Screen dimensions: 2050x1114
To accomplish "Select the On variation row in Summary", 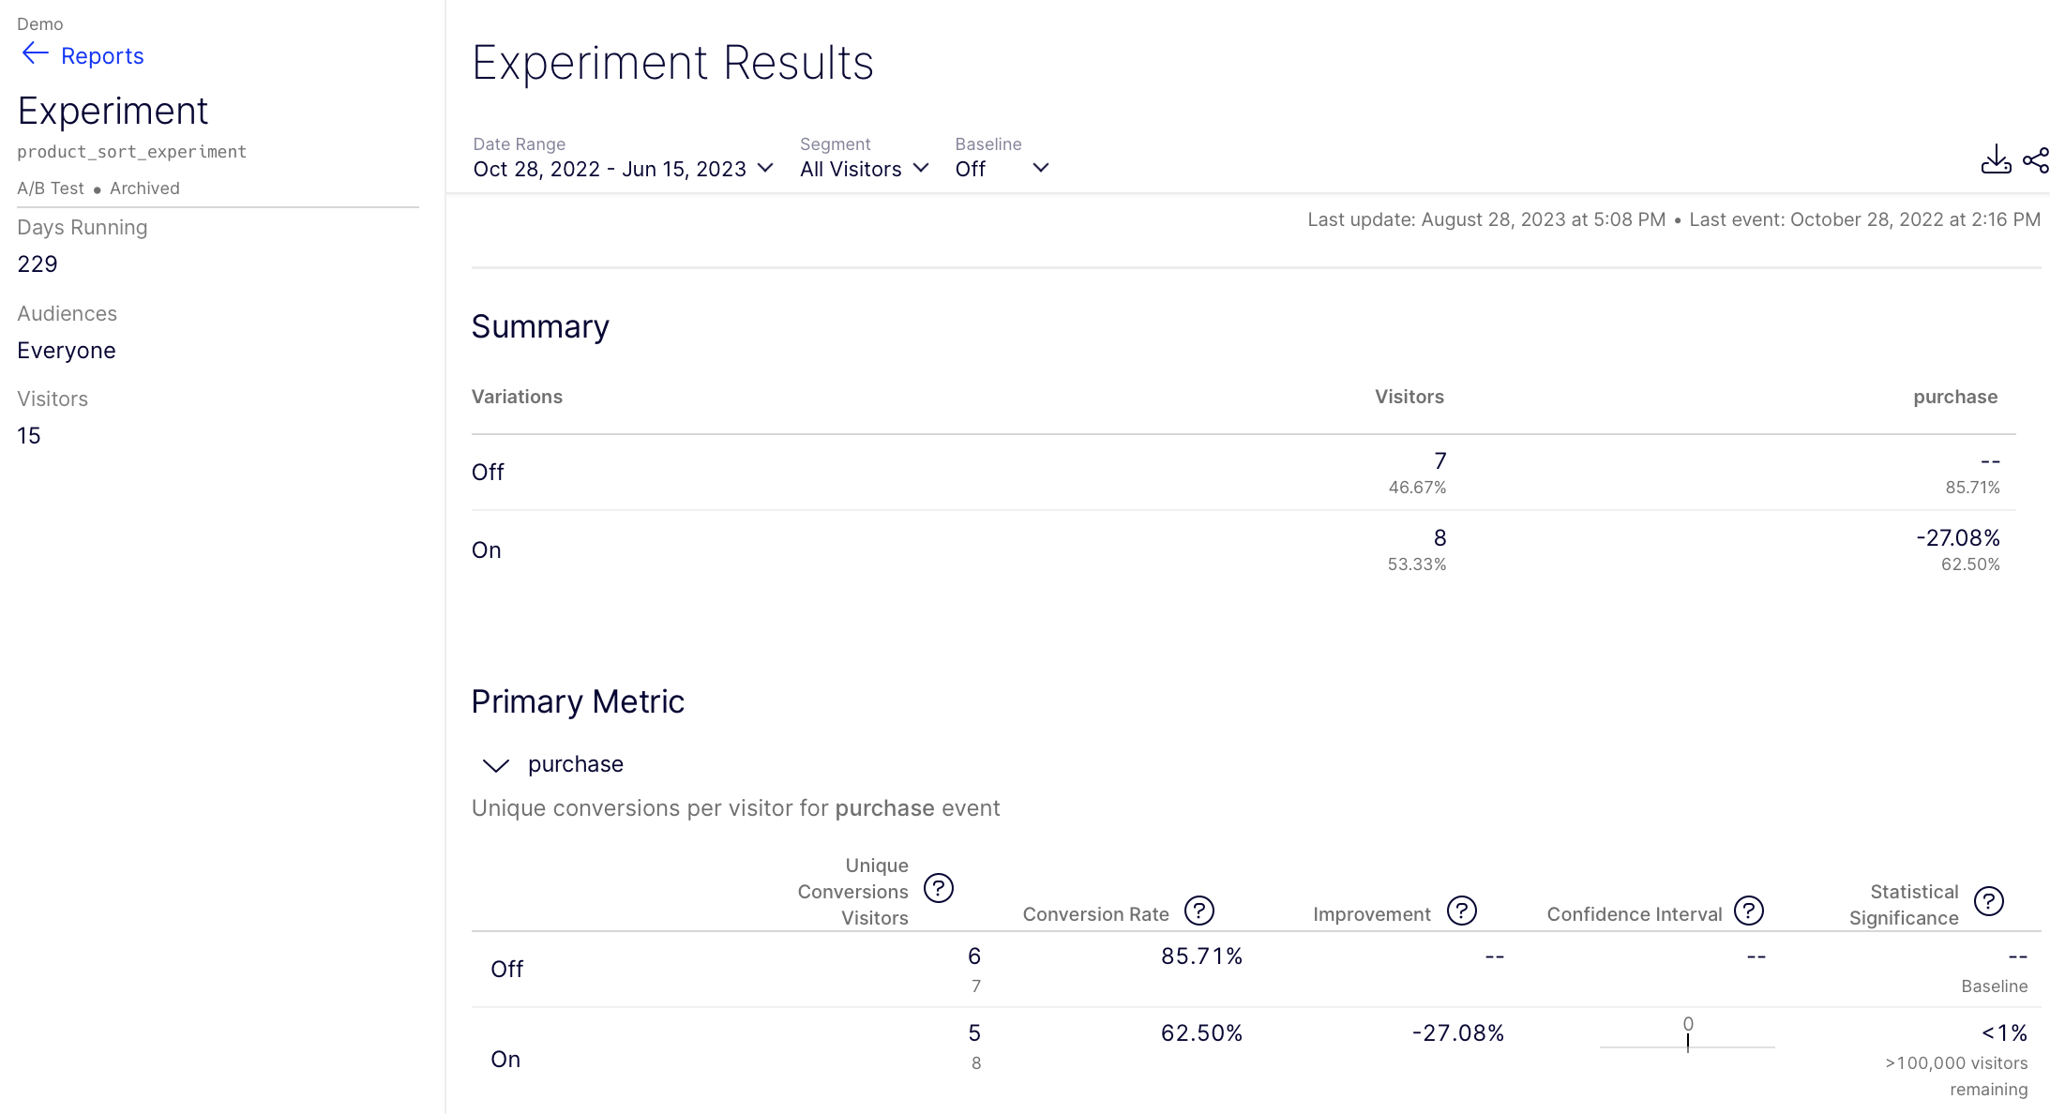I will [x=1244, y=549].
